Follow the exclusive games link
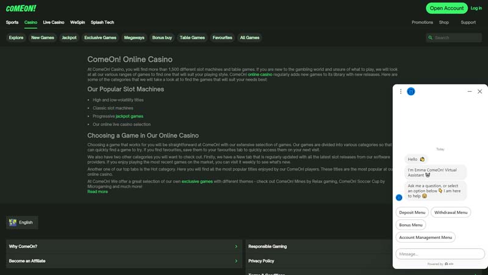 click(197, 182)
